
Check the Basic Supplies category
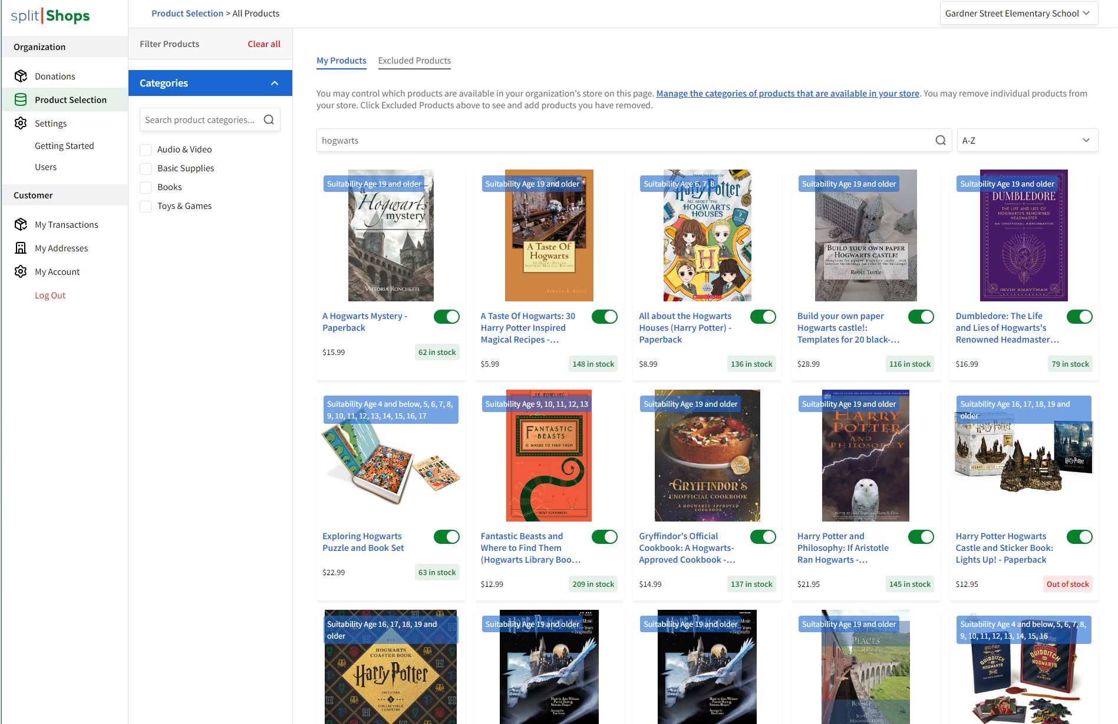(146, 168)
